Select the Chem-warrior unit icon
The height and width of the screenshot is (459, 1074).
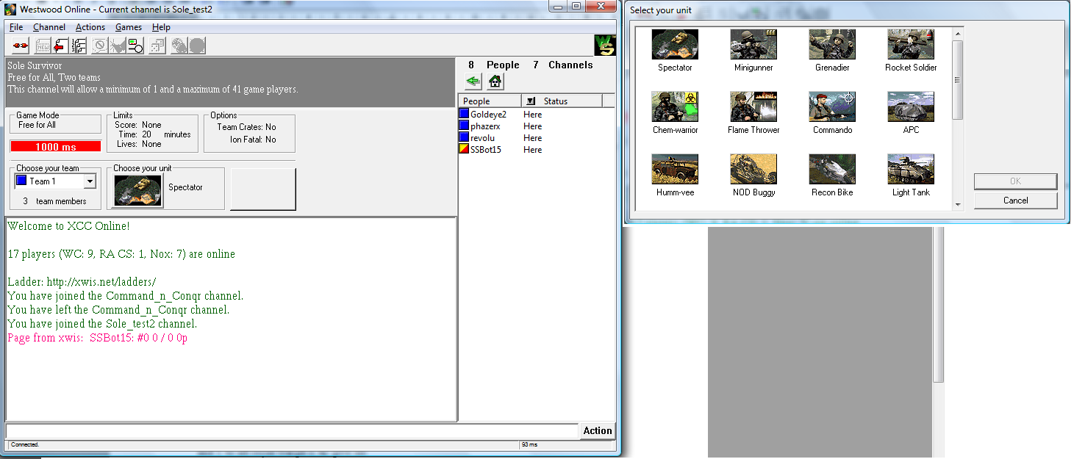pos(675,107)
